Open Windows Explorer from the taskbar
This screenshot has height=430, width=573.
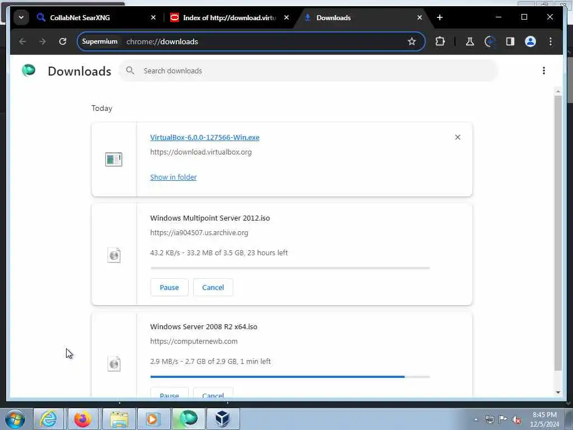coord(119,419)
